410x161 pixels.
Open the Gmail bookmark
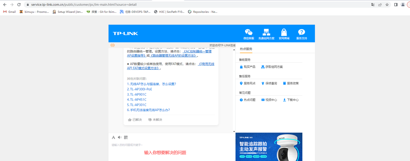tap(9, 12)
